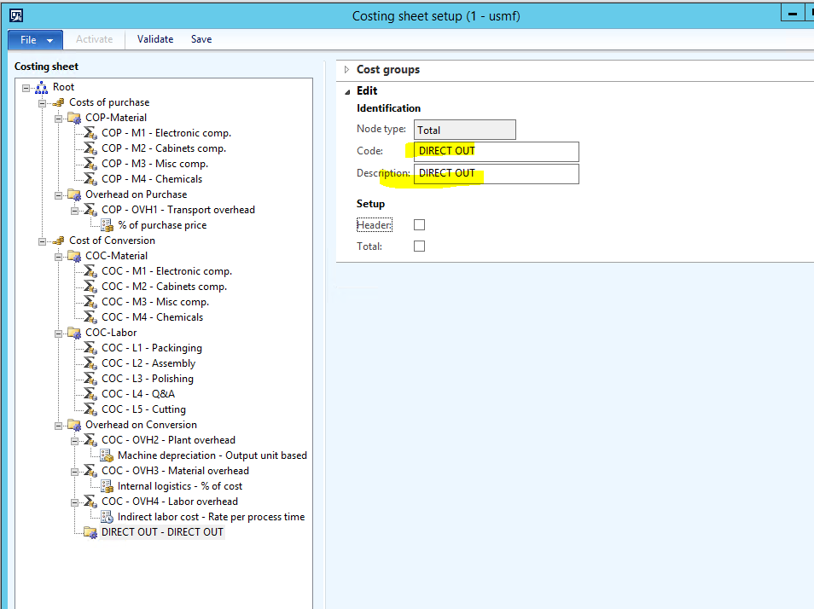The image size is (814, 609).
Task: Click into the Code input field
Action: 496,152
